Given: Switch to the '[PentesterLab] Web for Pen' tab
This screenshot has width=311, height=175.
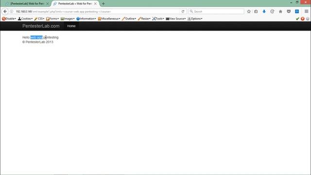Looking at the screenshot, I should click(x=27, y=3).
